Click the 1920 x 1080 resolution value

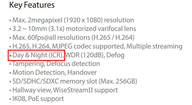(83, 20)
